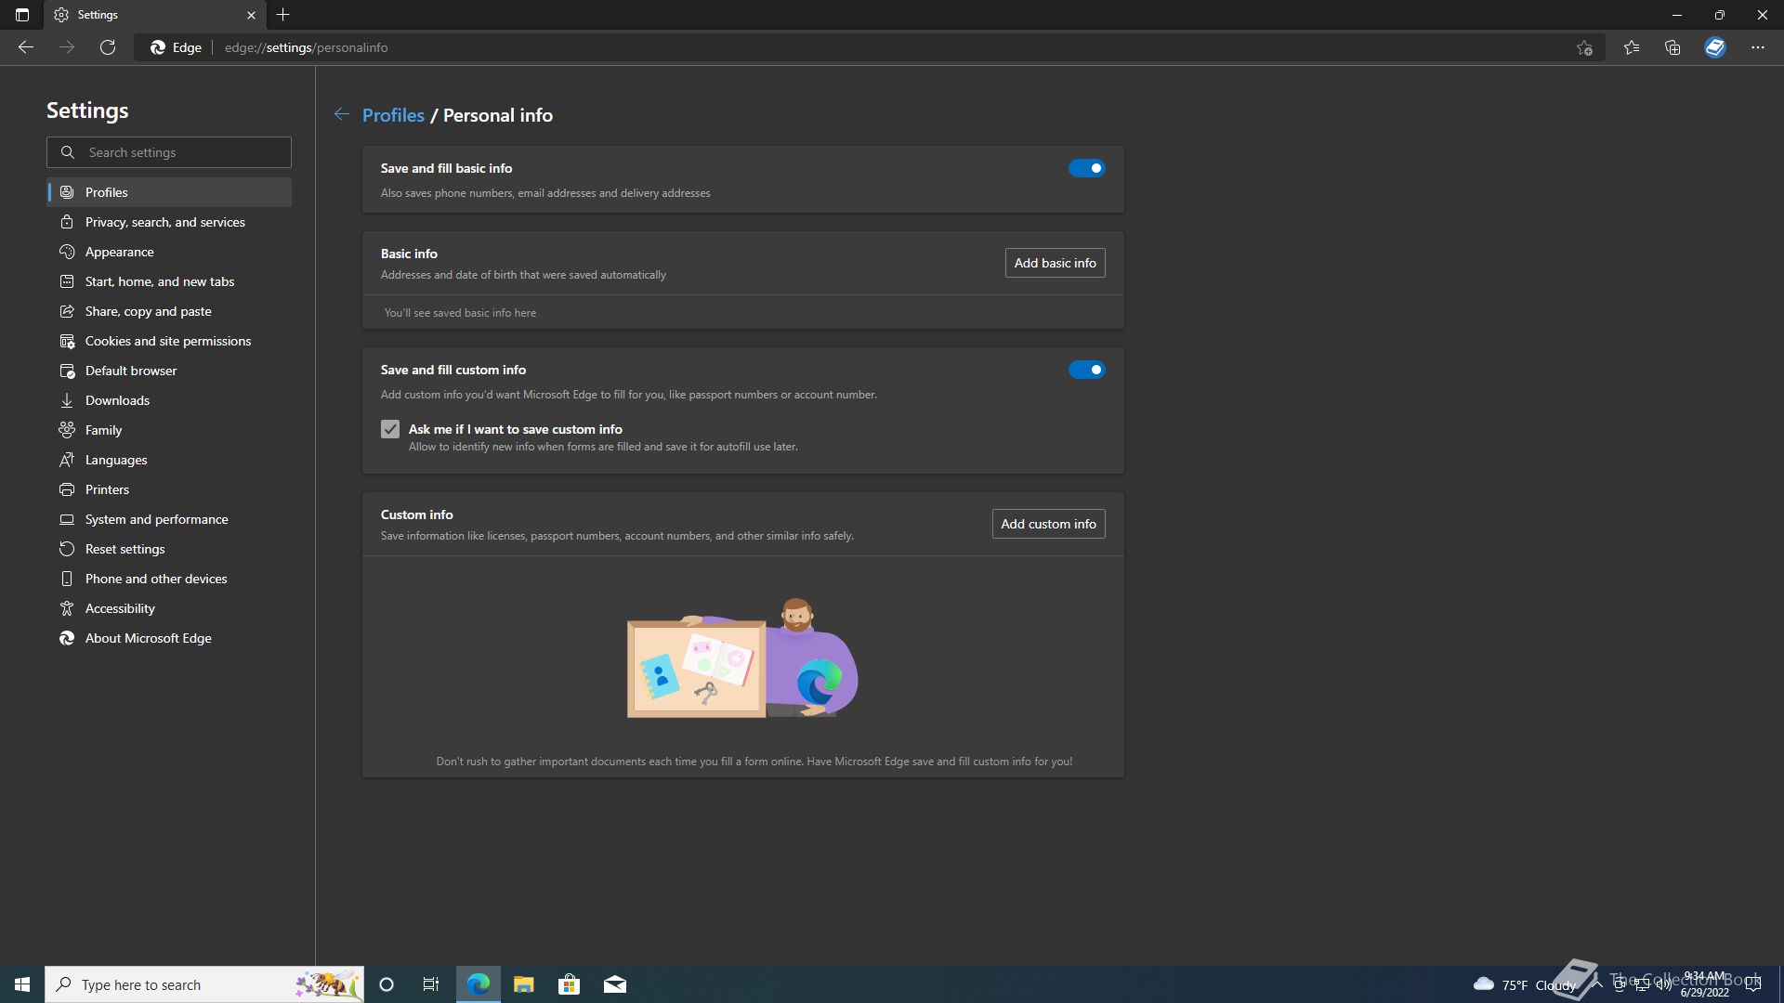Click the Reset settings icon in sidebar
The width and height of the screenshot is (1784, 1003).
[x=67, y=549]
